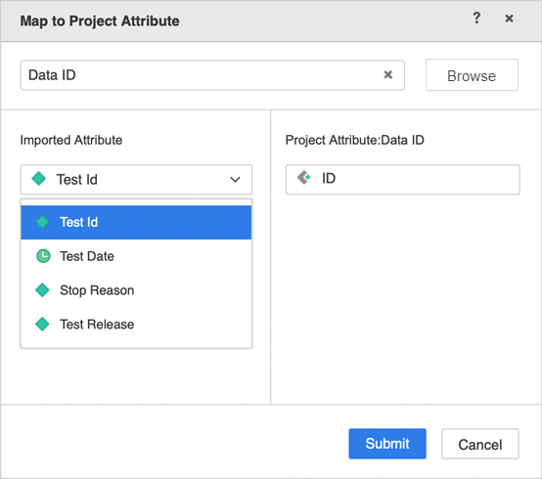The image size is (542, 479).
Task: Click the diamond icon next to Stop Reason
Action: coord(42,289)
